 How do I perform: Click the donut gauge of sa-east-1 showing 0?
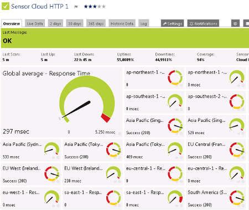[113, 198]
